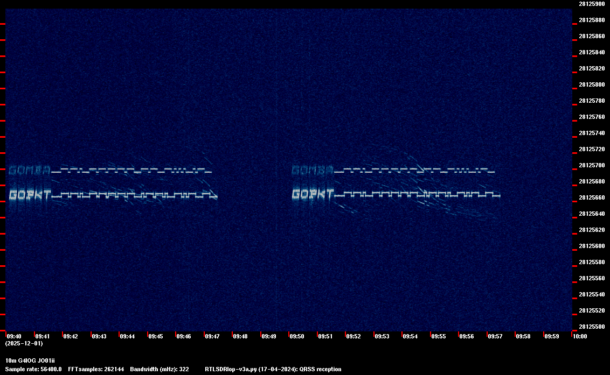Viewport: 610px width, 375px height.
Task: Select the 28125860 frequency label
Action: tap(592, 36)
